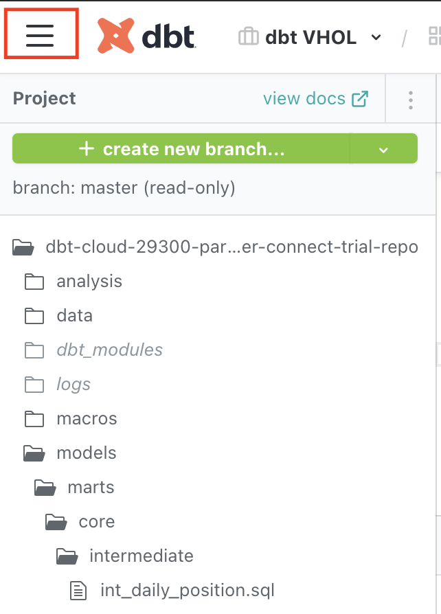This screenshot has height=614, width=441.
Task: Click the dbt logo
Action: point(146,36)
